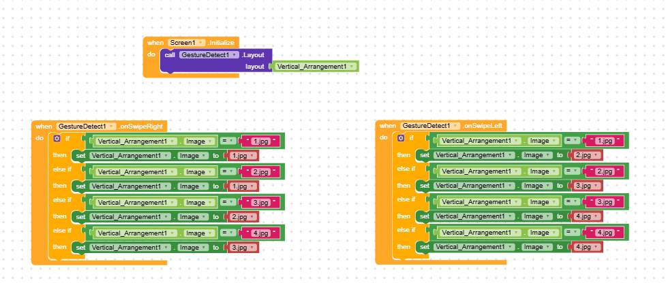Screen dimensions: 668x283
Task: Open GestureDetect1 dropdown in the Layout call block
Action: 209,55
